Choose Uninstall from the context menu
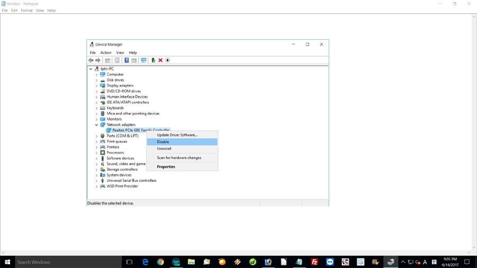 [182, 149]
